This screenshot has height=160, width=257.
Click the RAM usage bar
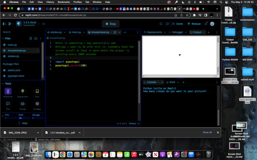click(x=24, y=118)
